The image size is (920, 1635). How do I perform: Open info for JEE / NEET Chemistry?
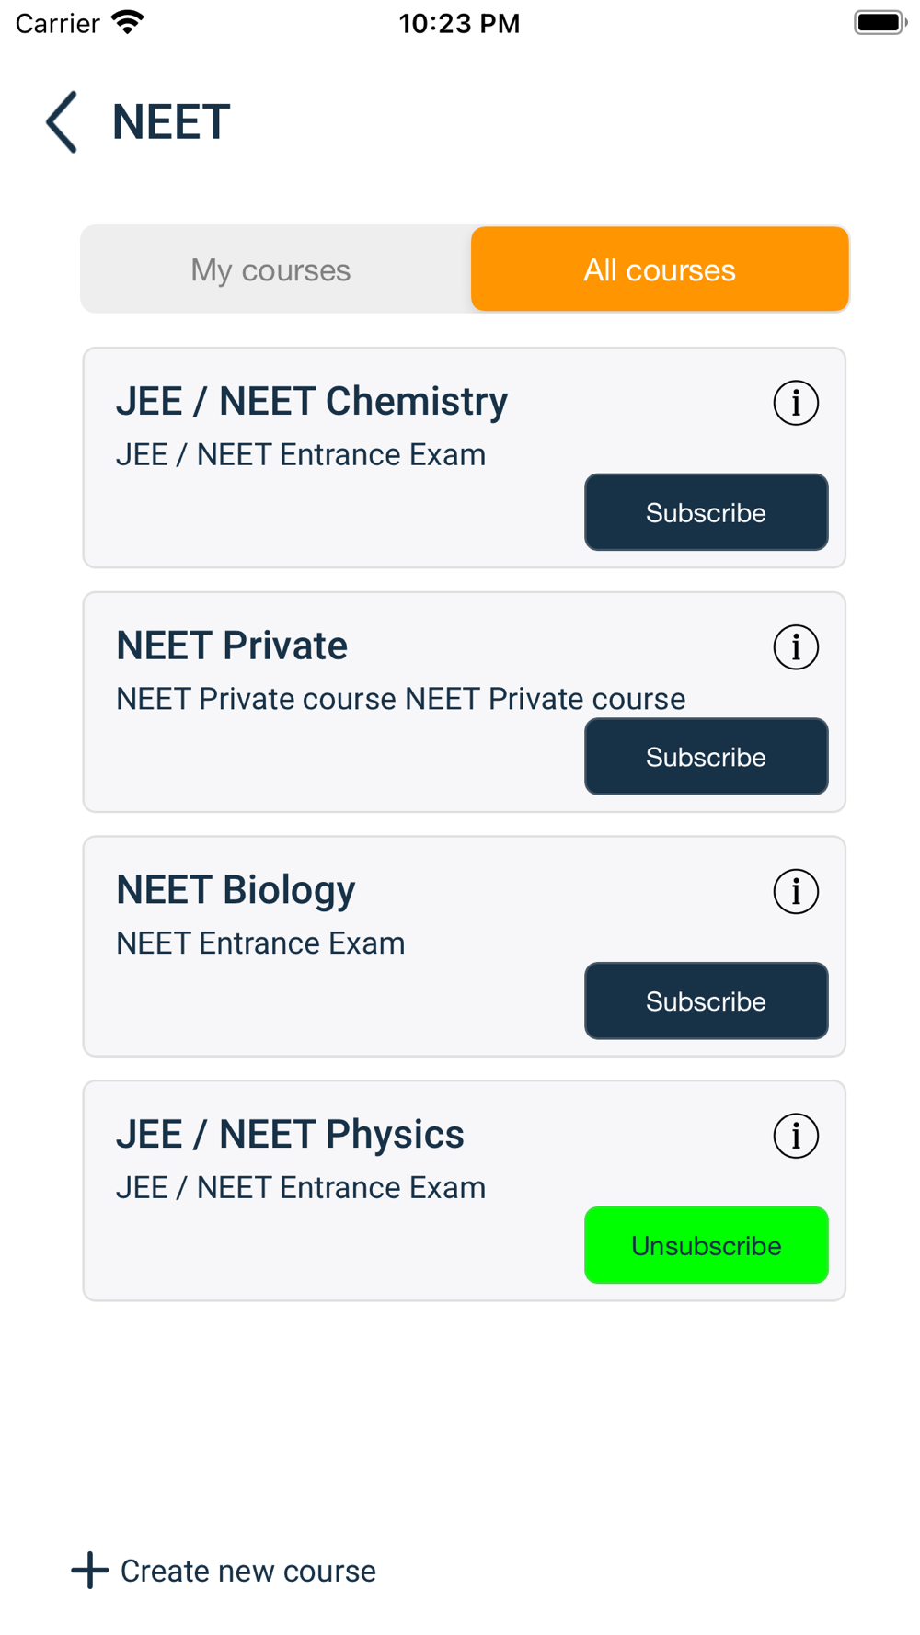click(796, 403)
